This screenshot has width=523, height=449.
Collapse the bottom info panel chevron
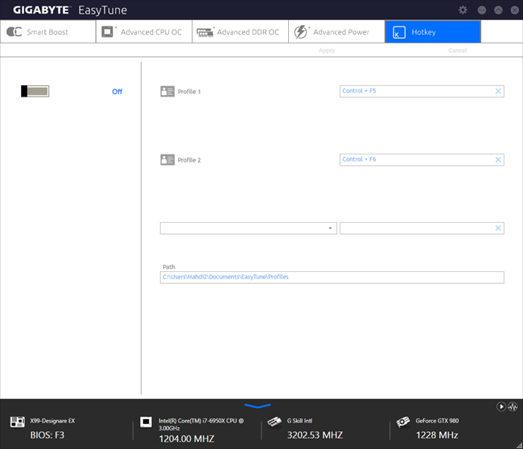click(x=257, y=406)
